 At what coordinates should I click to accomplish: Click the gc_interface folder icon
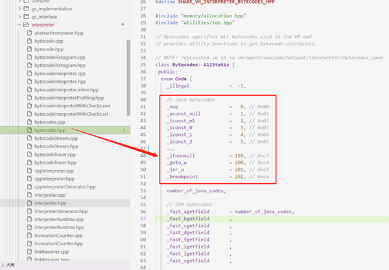(x=26, y=17)
